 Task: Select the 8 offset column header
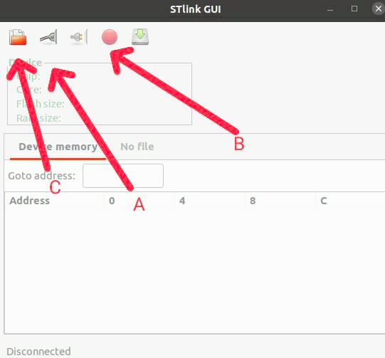[x=253, y=201]
